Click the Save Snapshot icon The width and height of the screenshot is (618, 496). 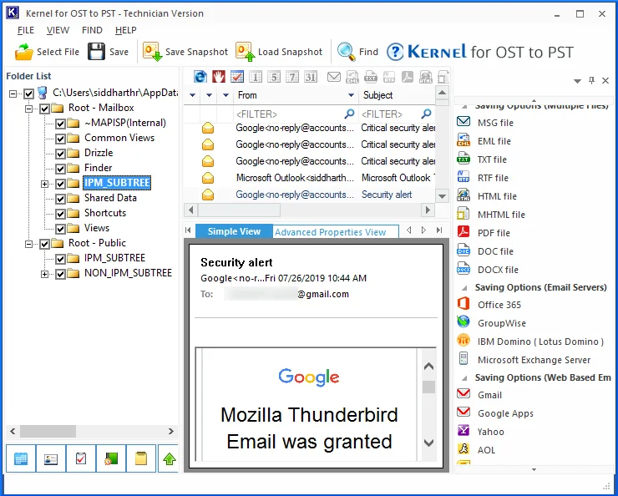coord(153,52)
